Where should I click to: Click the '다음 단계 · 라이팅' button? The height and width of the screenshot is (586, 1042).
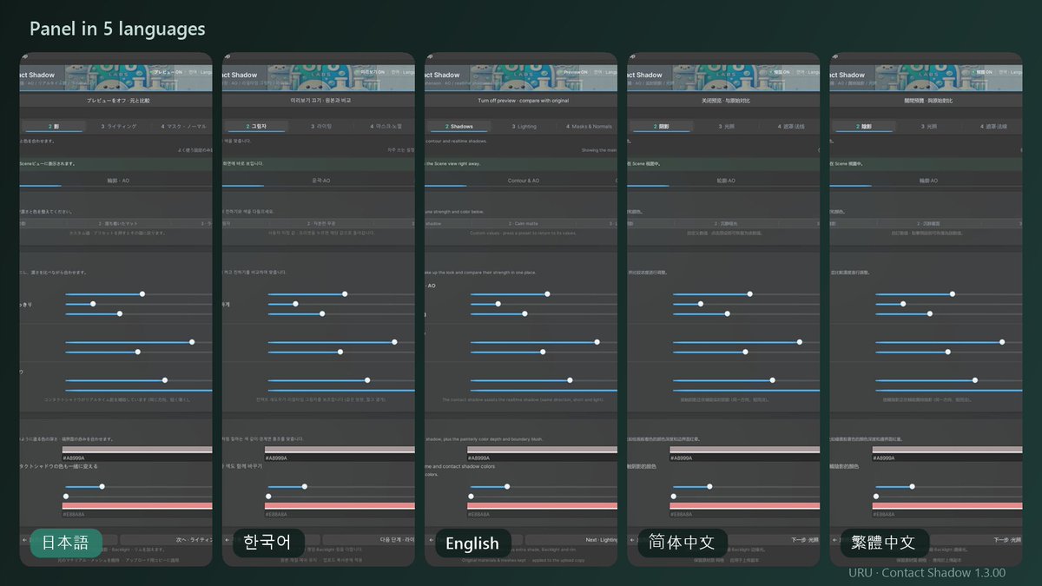[x=369, y=539]
